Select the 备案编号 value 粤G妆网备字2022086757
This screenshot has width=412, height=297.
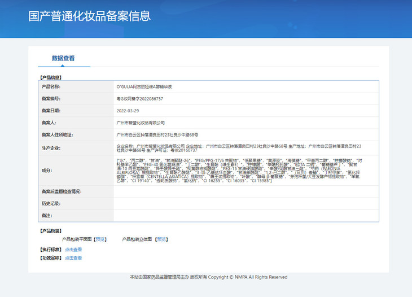click(x=139, y=99)
